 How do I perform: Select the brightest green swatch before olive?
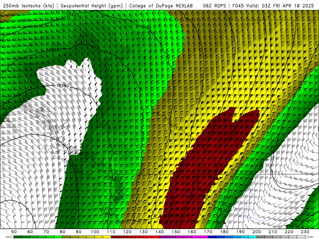tap(58, 237)
